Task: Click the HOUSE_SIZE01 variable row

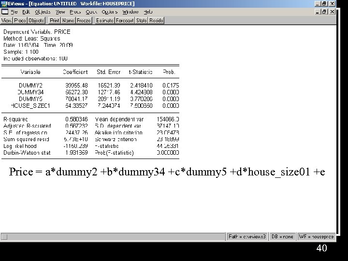Action: tap(90, 106)
